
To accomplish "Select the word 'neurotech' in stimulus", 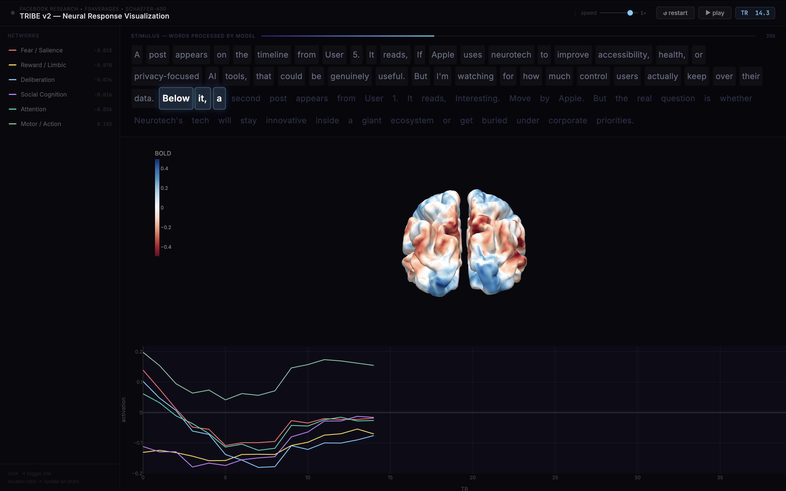I will [511, 55].
